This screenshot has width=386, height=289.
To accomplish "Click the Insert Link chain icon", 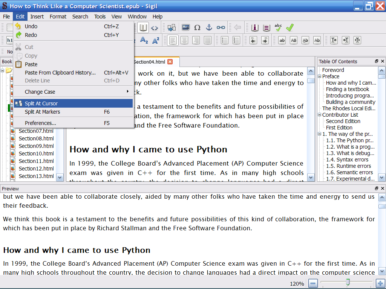I will [x=221, y=27].
